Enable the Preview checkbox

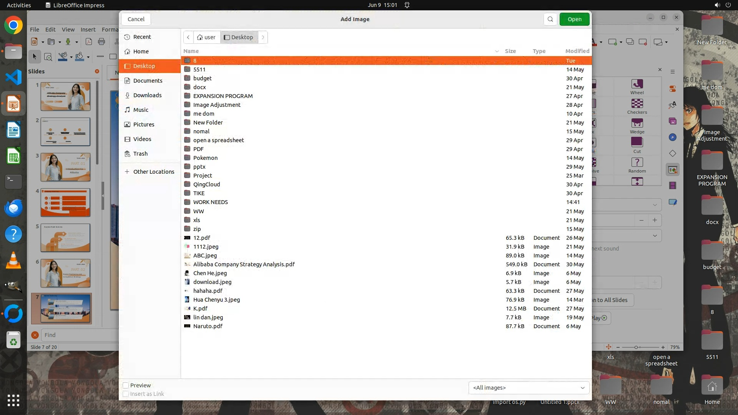click(x=126, y=385)
